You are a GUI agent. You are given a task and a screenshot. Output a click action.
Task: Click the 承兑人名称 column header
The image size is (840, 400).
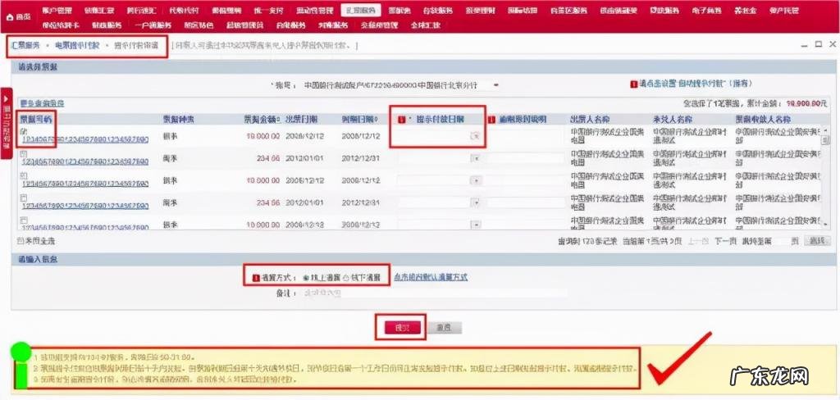coord(673,120)
